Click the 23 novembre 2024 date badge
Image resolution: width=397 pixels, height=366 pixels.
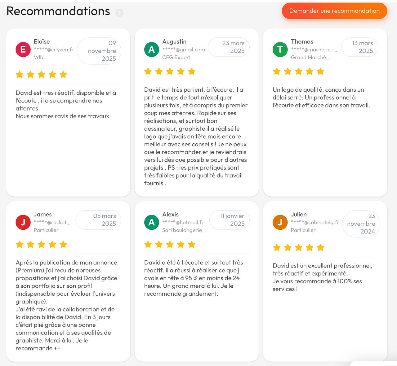point(361,224)
